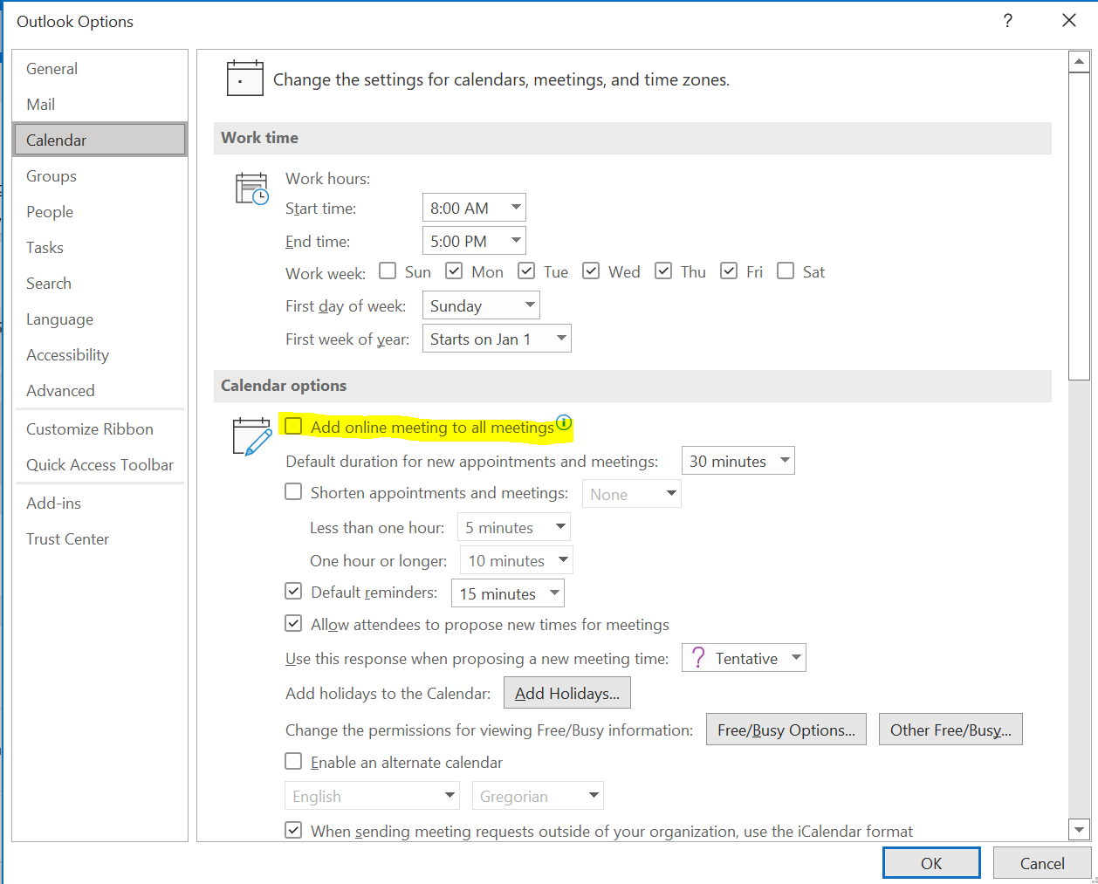The image size is (1098, 884).
Task: Open default duration 30 minutes dropdown
Action: [x=738, y=461]
